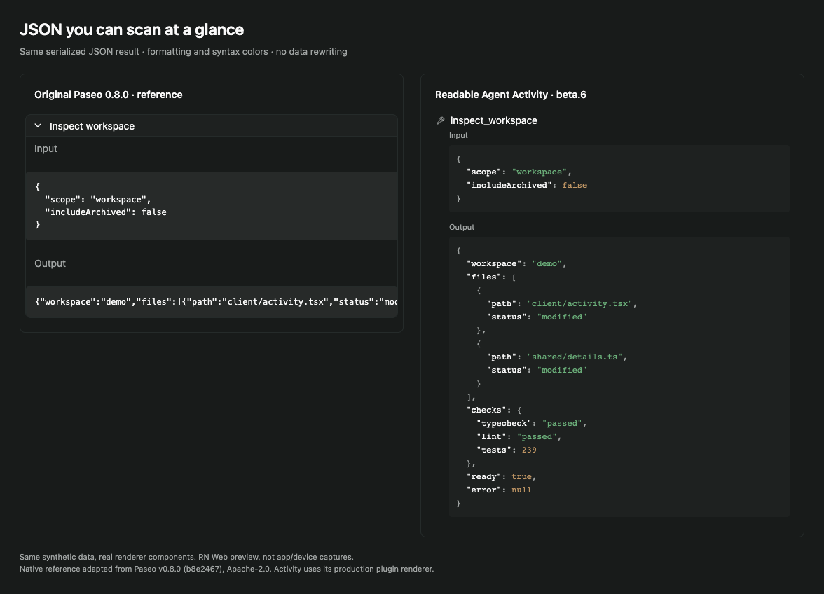
Task: Click the subtitle "Same serialized JSON result" line
Action: point(184,51)
